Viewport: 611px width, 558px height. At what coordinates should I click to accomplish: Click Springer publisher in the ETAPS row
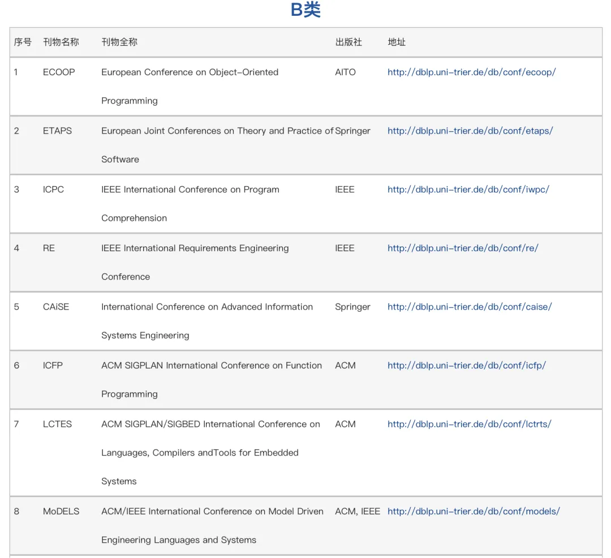352,131
